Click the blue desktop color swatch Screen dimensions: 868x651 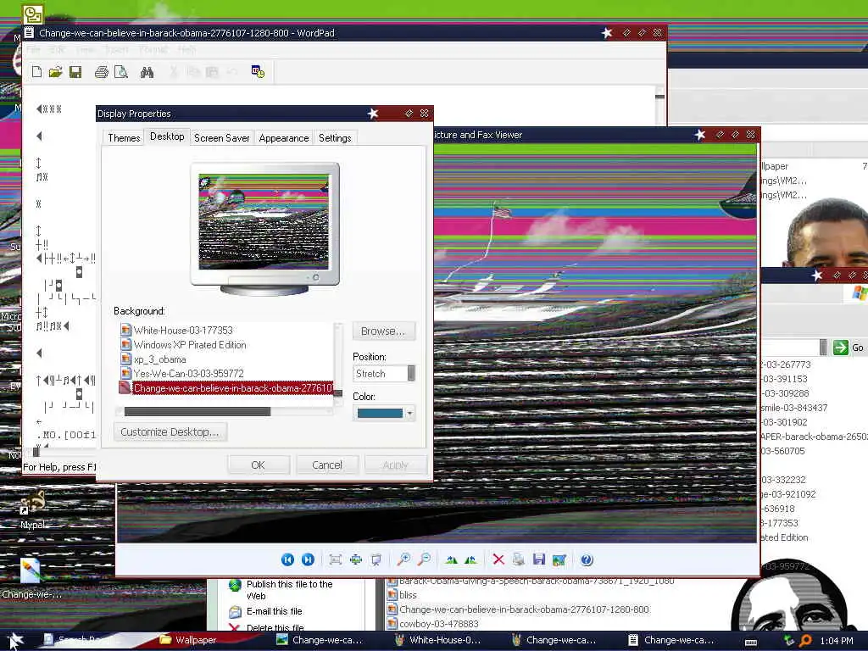click(x=380, y=413)
